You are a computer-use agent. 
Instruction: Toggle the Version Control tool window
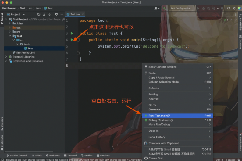(x=17, y=156)
